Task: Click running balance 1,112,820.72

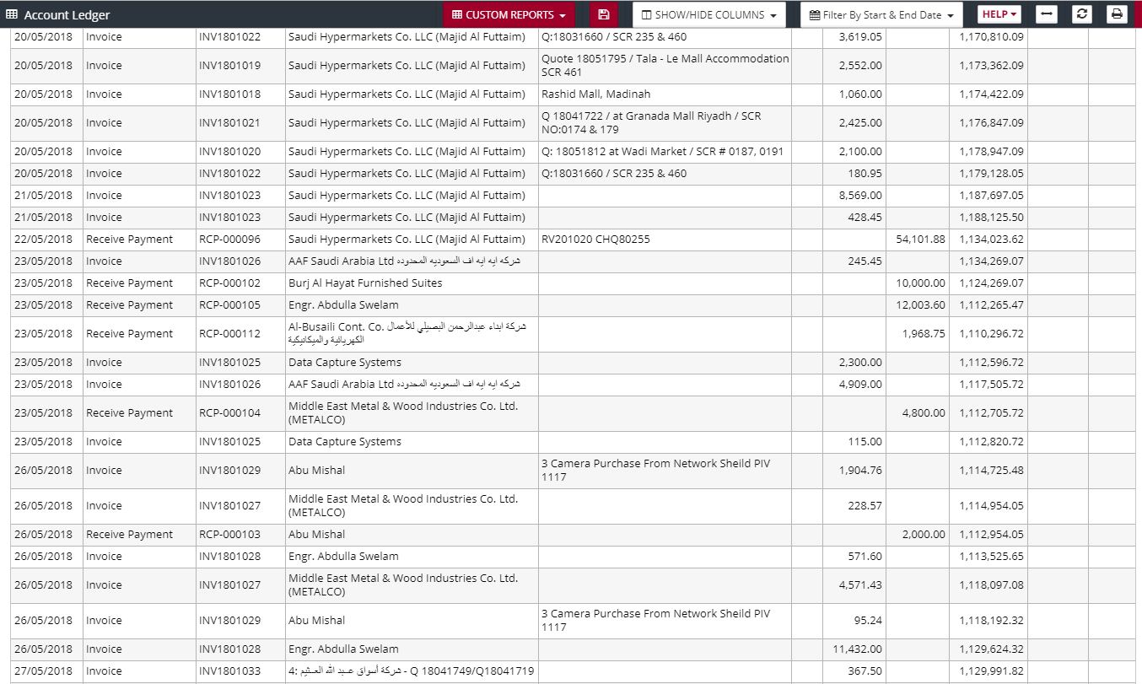Action: (x=991, y=442)
